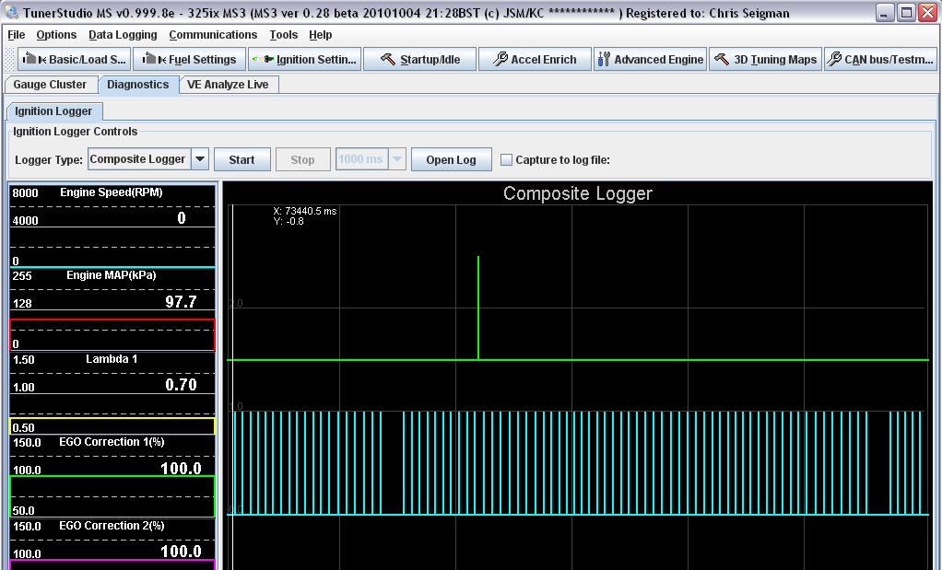Click the X: 73440.5 ms cursor readout

pyautogui.click(x=304, y=211)
